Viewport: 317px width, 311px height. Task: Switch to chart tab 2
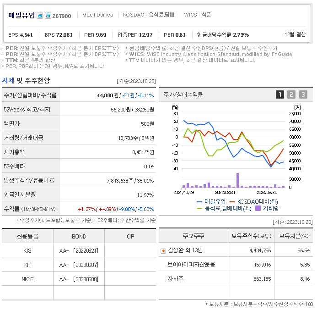pyautogui.click(x=291, y=94)
